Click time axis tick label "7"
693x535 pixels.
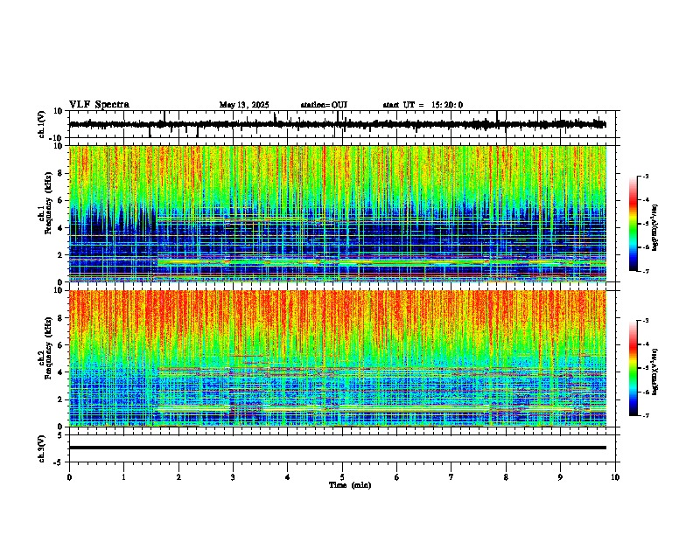[x=451, y=477]
